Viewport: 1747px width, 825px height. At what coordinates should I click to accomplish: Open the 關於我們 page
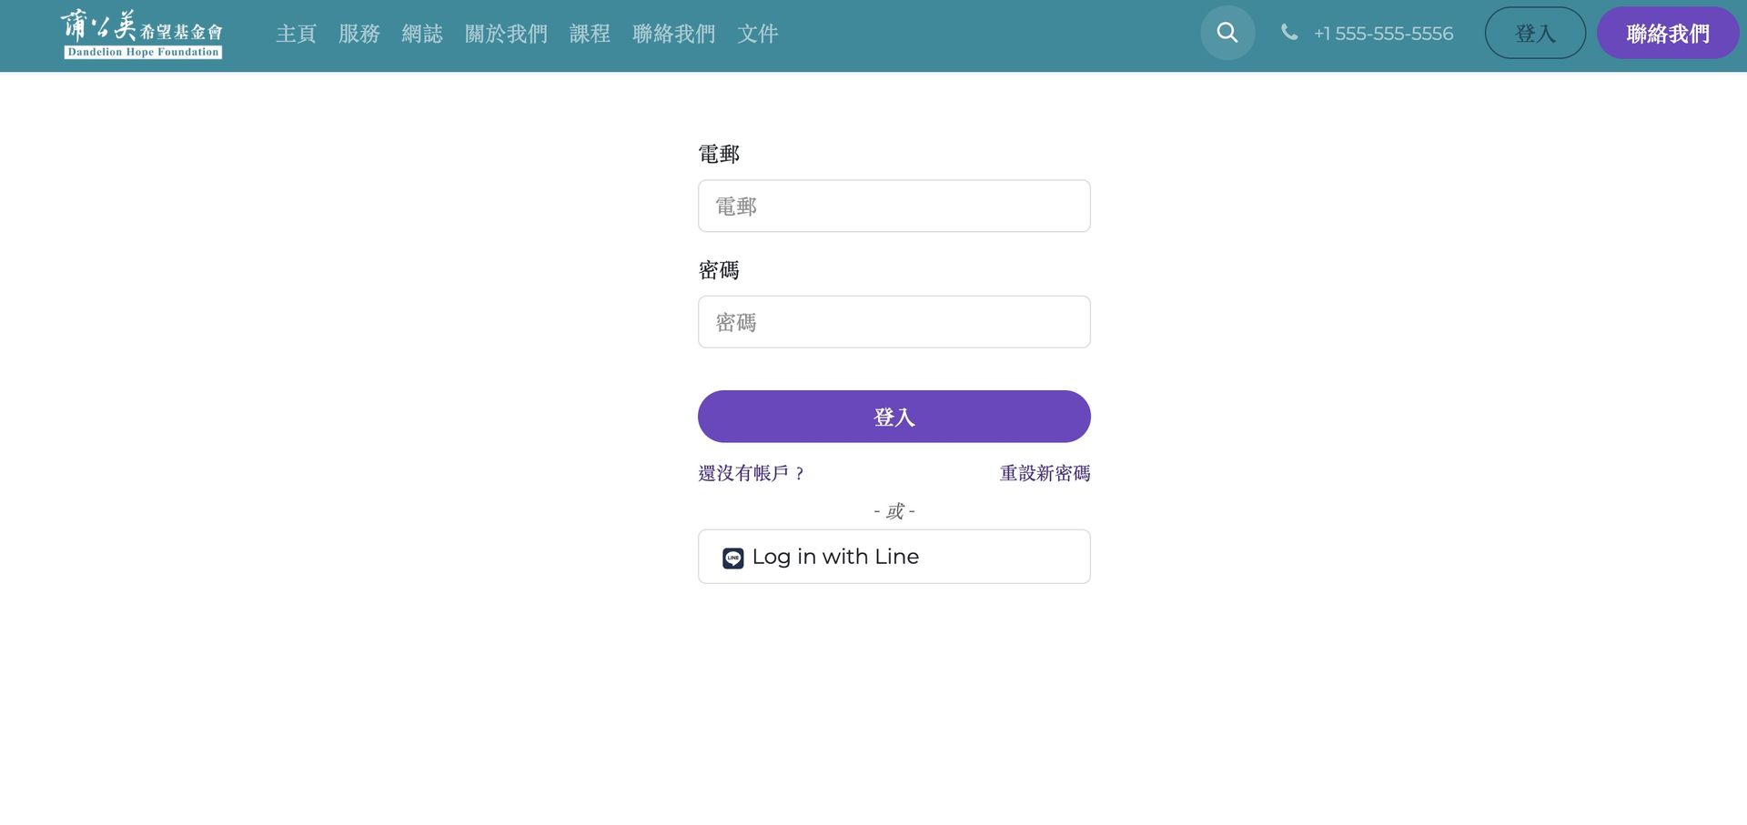point(507,34)
